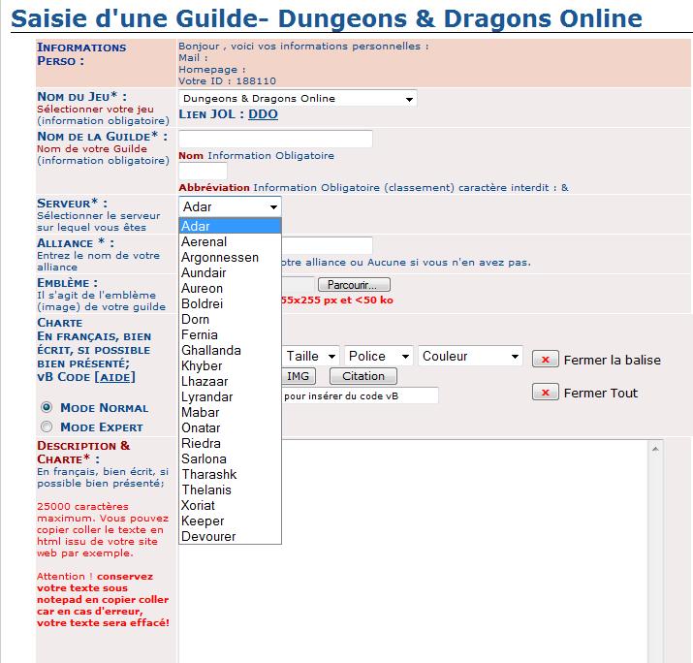
Task: Open the Taille size dropdown
Action: [x=311, y=357]
